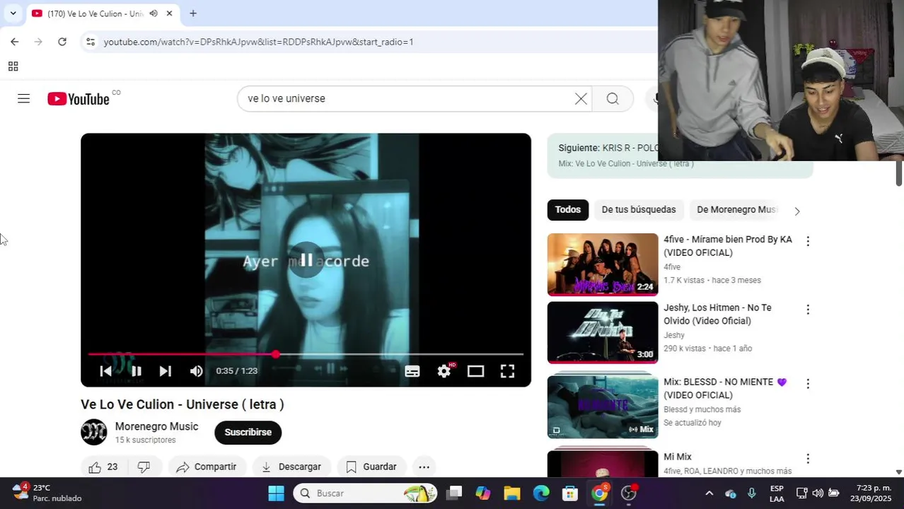Reload the page with refresh icon
The height and width of the screenshot is (509, 904).
(62, 42)
